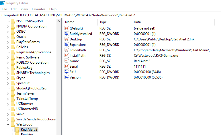Expand the UCBrowser key

coord(8,104)
